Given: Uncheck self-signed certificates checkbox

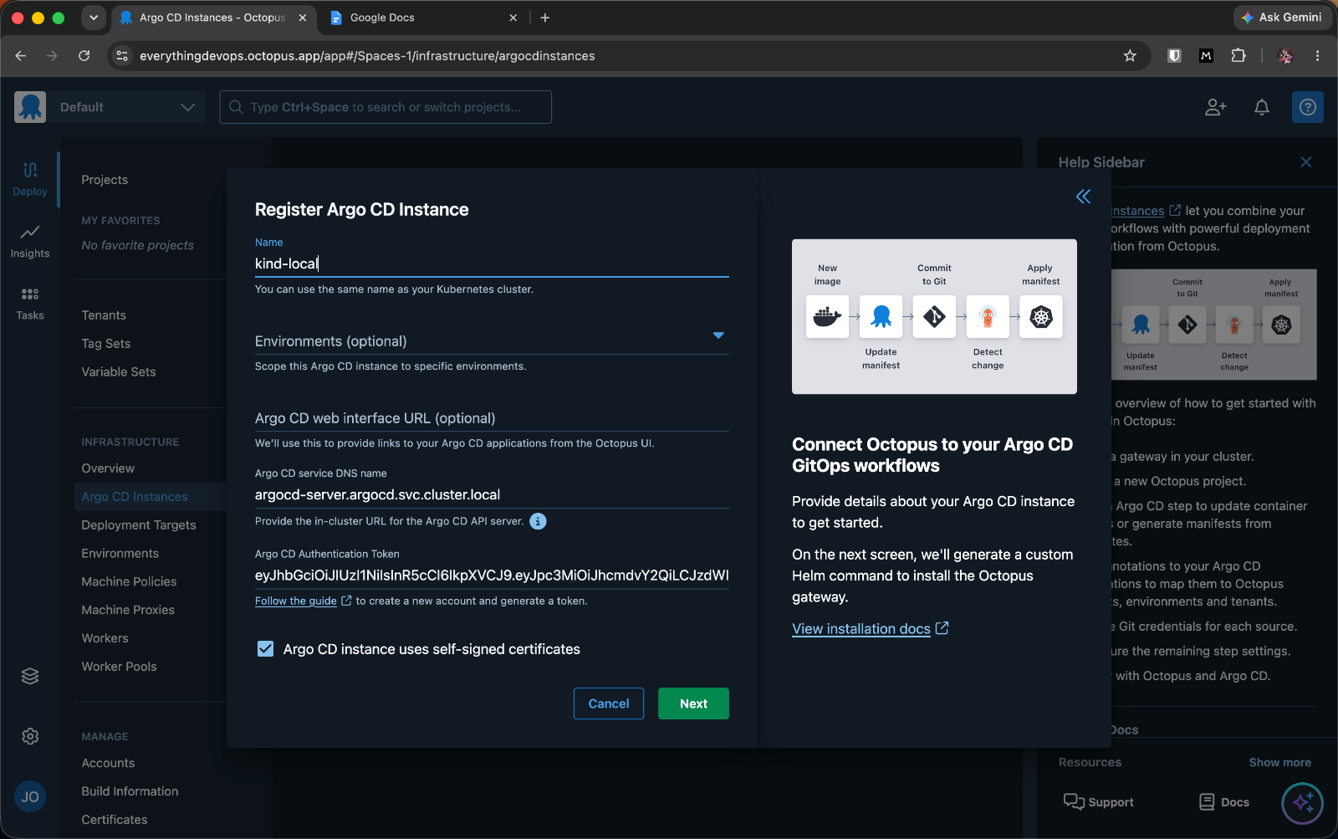Looking at the screenshot, I should tap(265, 649).
